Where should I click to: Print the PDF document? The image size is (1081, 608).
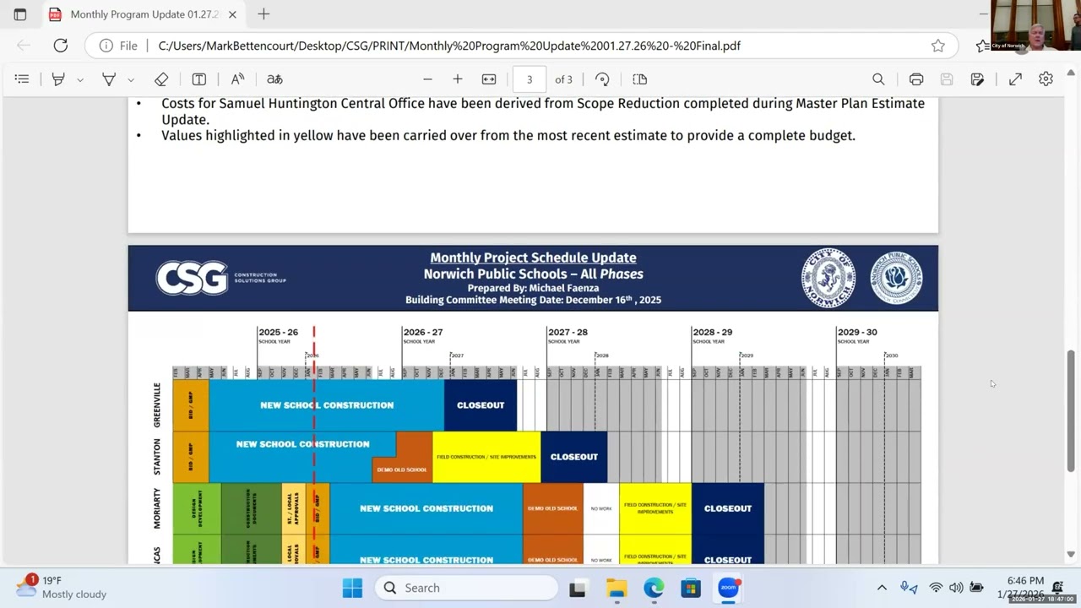(916, 79)
